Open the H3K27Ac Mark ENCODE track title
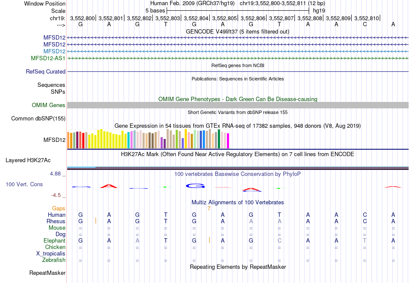The height and width of the screenshot is (283, 409). [238, 154]
